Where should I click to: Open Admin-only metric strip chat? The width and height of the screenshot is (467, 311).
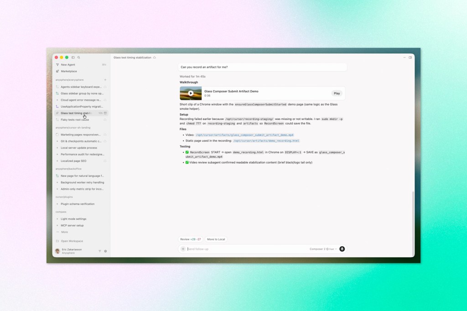click(82, 189)
